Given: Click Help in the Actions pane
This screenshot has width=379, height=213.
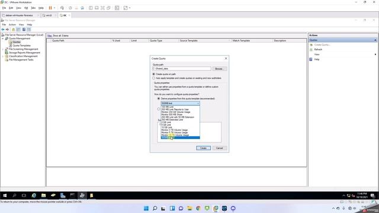Looking at the screenshot, I should click(x=317, y=59).
